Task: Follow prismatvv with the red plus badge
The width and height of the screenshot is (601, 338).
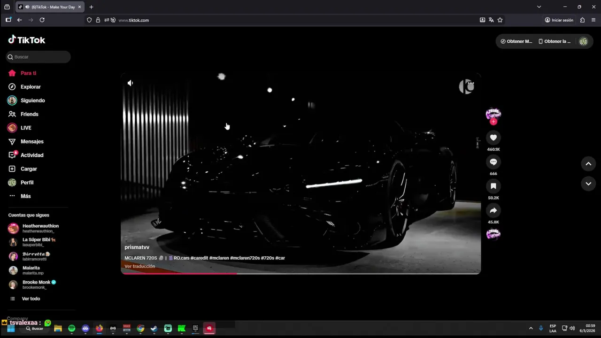Action: (x=493, y=122)
